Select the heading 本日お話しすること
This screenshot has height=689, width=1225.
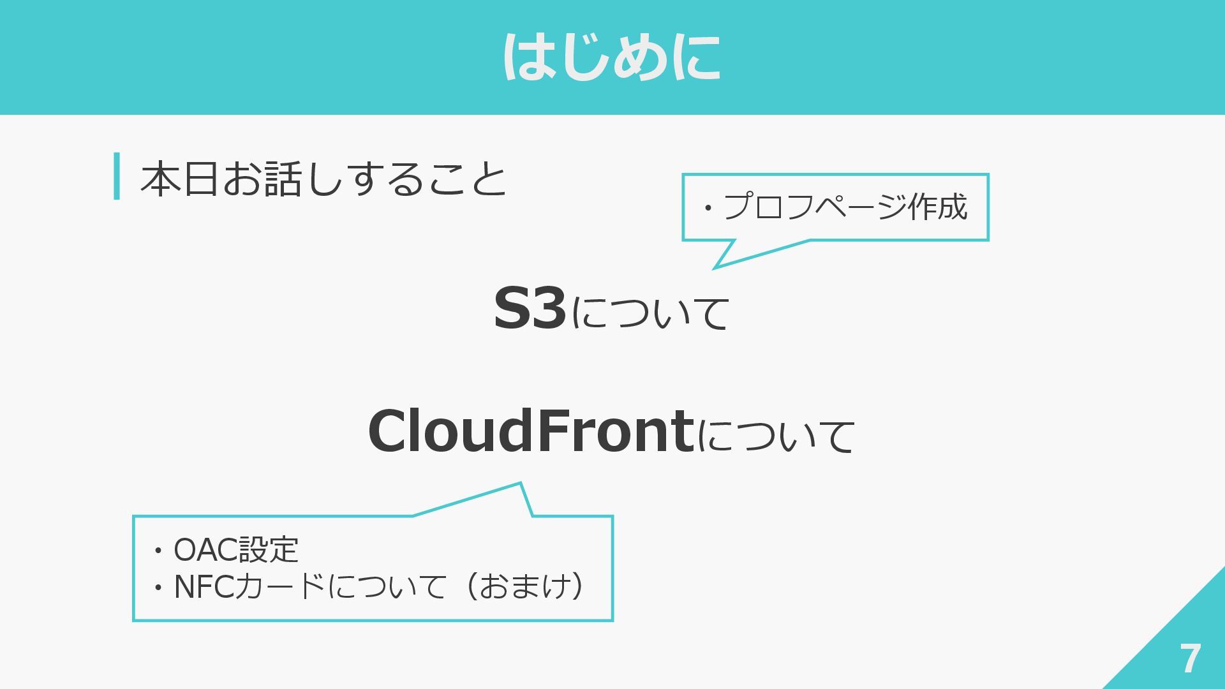pyautogui.click(x=323, y=179)
